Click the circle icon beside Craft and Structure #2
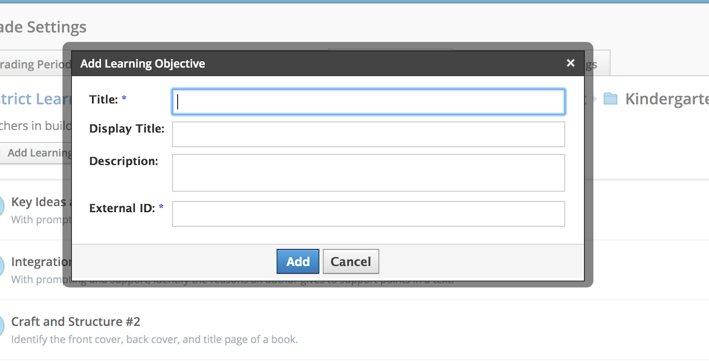The height and width of the screenshot is (361, 709). [x=1, y=325]
